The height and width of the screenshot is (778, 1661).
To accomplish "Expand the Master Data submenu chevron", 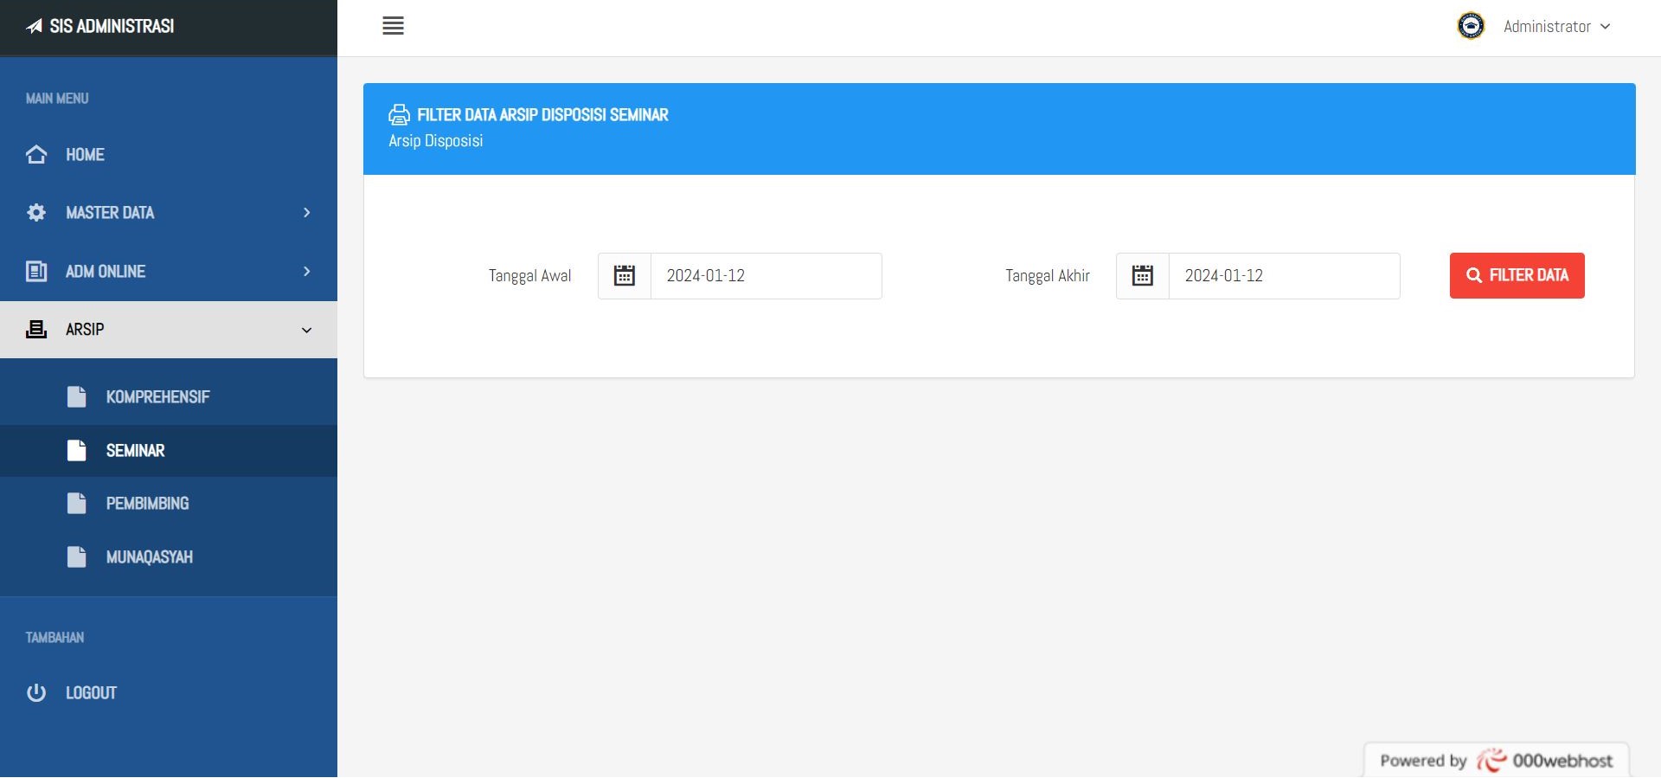I will coord(306,213).
